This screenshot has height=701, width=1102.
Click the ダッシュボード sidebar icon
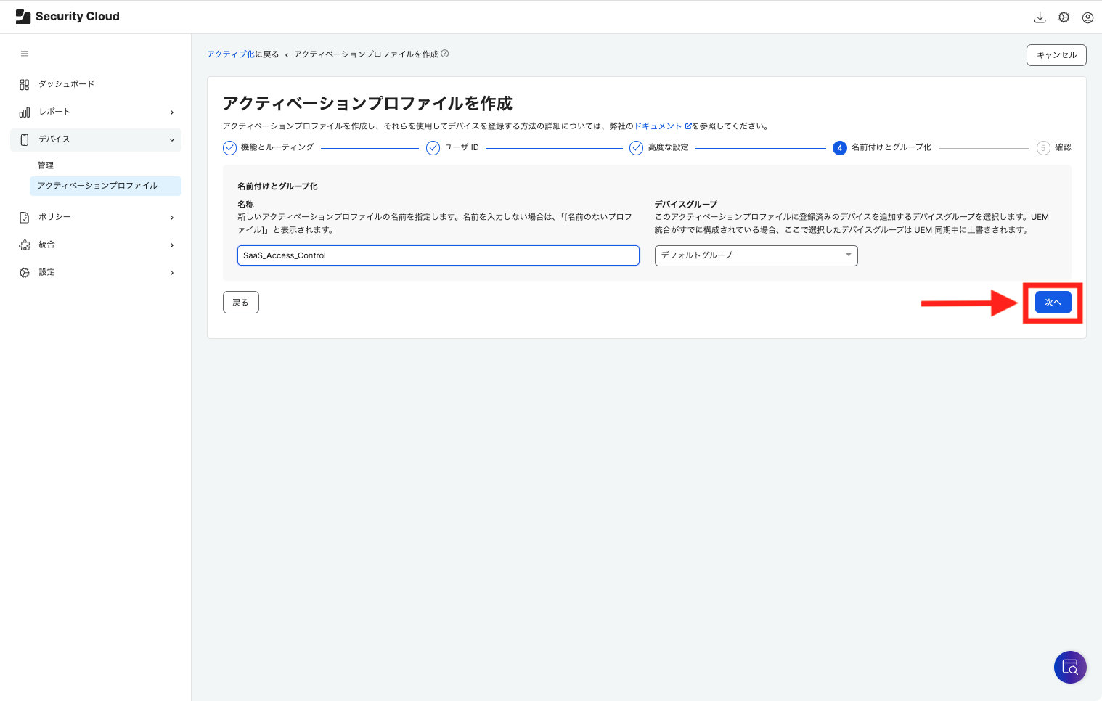pyautogui.click(x=25, y=84)
